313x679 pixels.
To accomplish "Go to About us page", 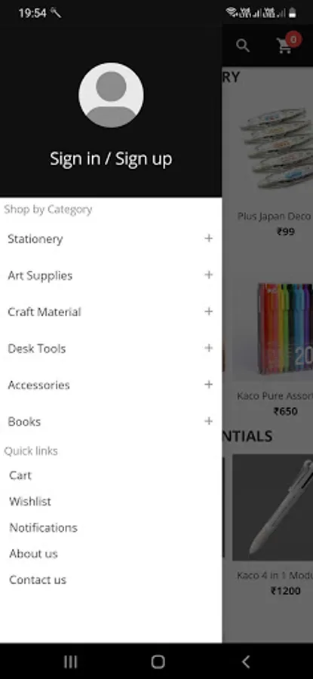I will pos(33,554).
